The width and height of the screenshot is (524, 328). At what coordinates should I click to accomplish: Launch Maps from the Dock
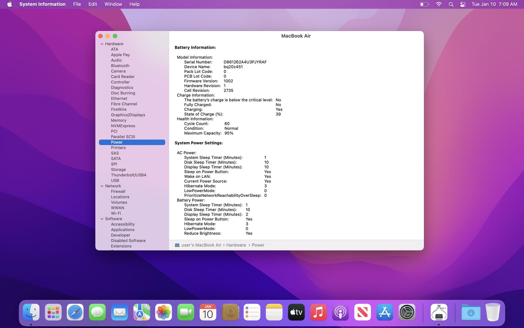point(142,312)
